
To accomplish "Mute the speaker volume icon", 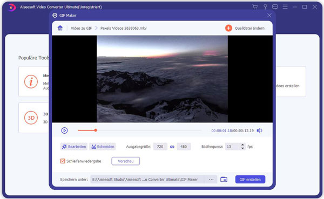I will pos(260,131).
